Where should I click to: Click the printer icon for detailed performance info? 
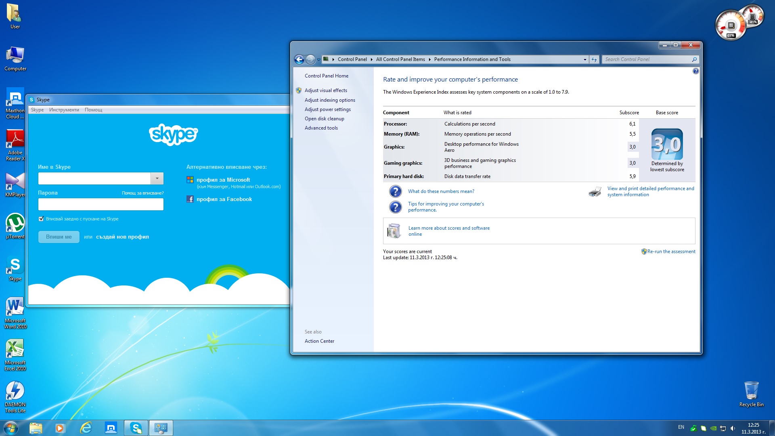[x=595, y=192]
